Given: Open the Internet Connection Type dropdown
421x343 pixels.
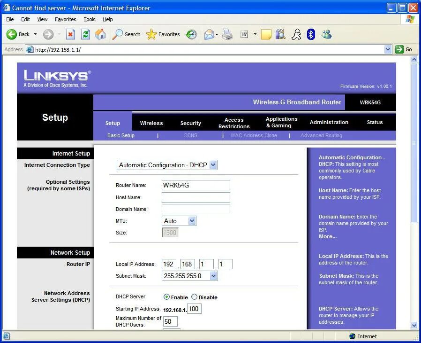Looking at the screenshot, I should tap(167, 165).
